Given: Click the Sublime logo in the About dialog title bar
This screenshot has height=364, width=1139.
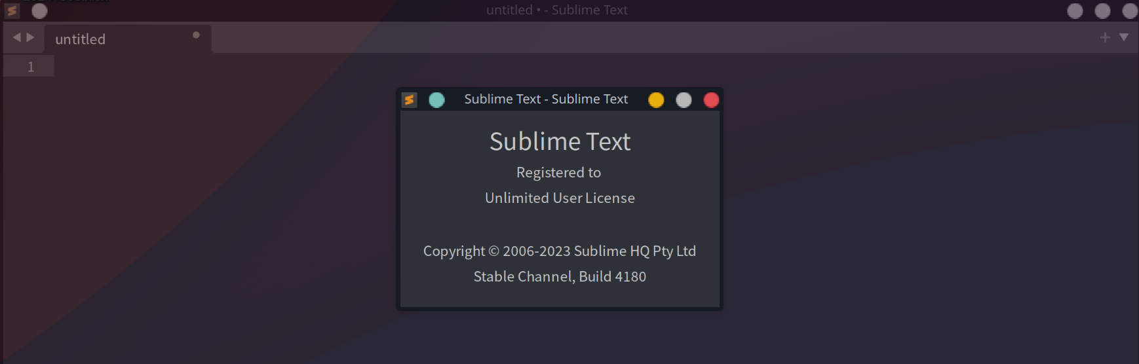Looking at the screenshot, I should (x=409, y=100).
